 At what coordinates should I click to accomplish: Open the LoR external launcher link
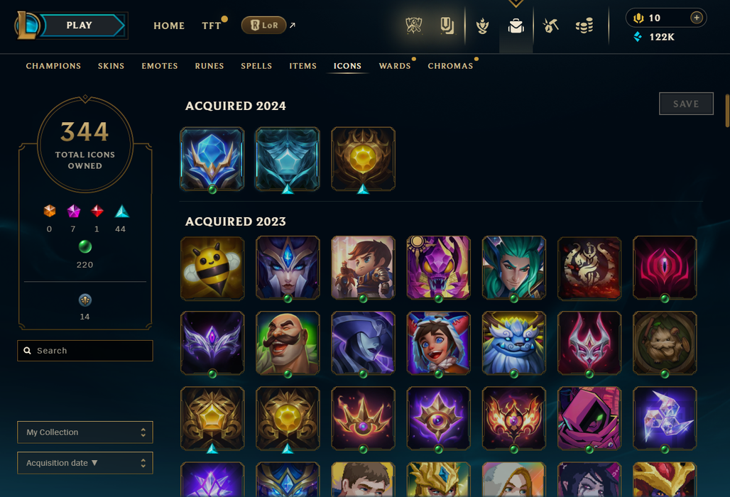[268, 25]
